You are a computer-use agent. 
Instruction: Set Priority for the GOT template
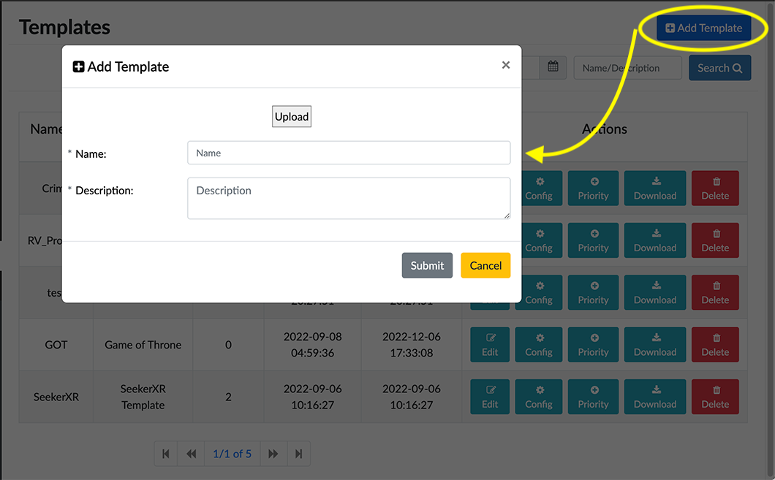593,345
